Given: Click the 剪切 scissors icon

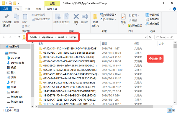Looking at the screenshot, I should pyautogui.click(x=23, y=26).
